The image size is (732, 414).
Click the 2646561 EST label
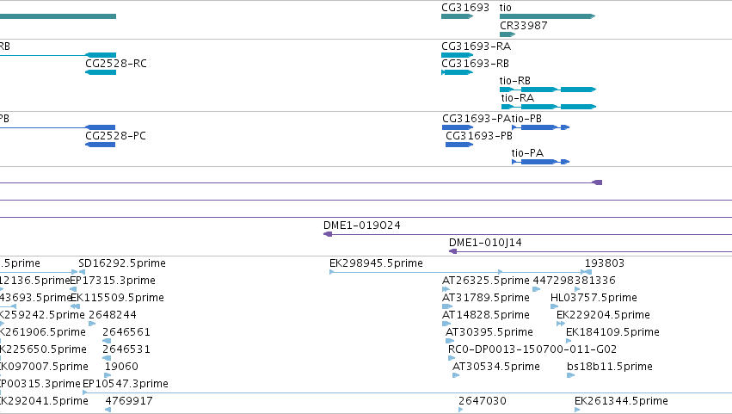(x=126, y=333)
